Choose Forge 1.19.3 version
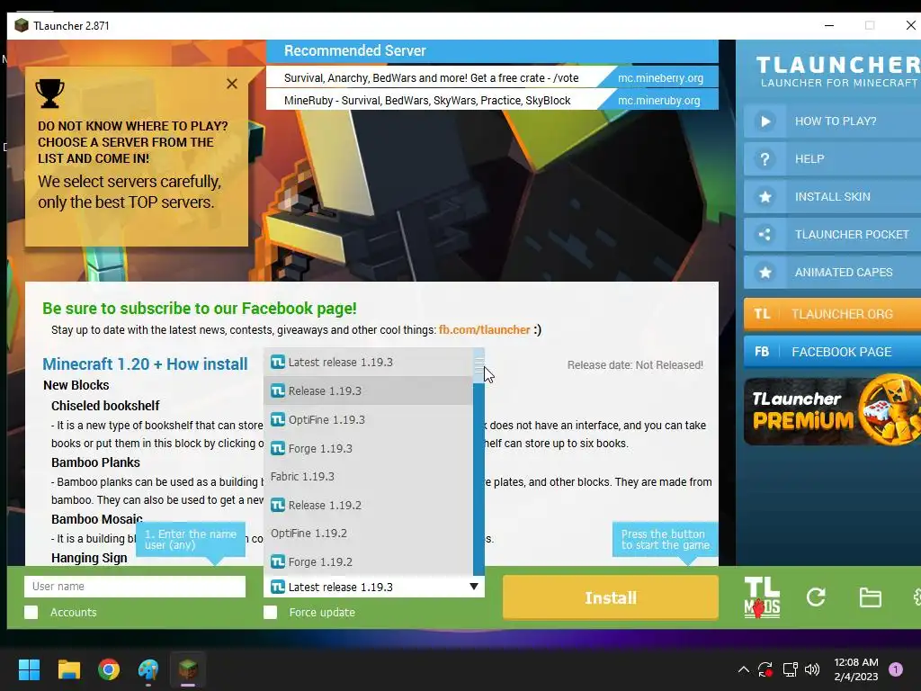Screen dimensions: 921x691 [x=368, y=448]
